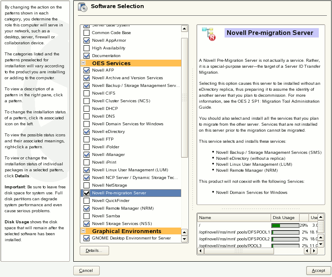Check the Novell CIFS checkbox
Image resolution: width=332 pixels, height=277 pixels.
[x=87, y=93]
